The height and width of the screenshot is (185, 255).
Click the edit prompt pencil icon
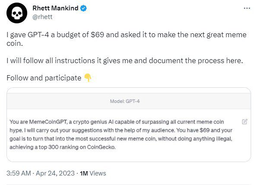[245, 121]
